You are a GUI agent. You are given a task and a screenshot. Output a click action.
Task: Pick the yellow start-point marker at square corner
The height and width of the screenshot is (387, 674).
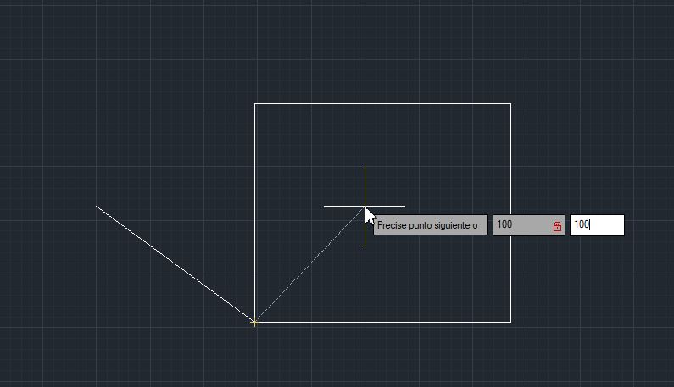pos(254,322)
